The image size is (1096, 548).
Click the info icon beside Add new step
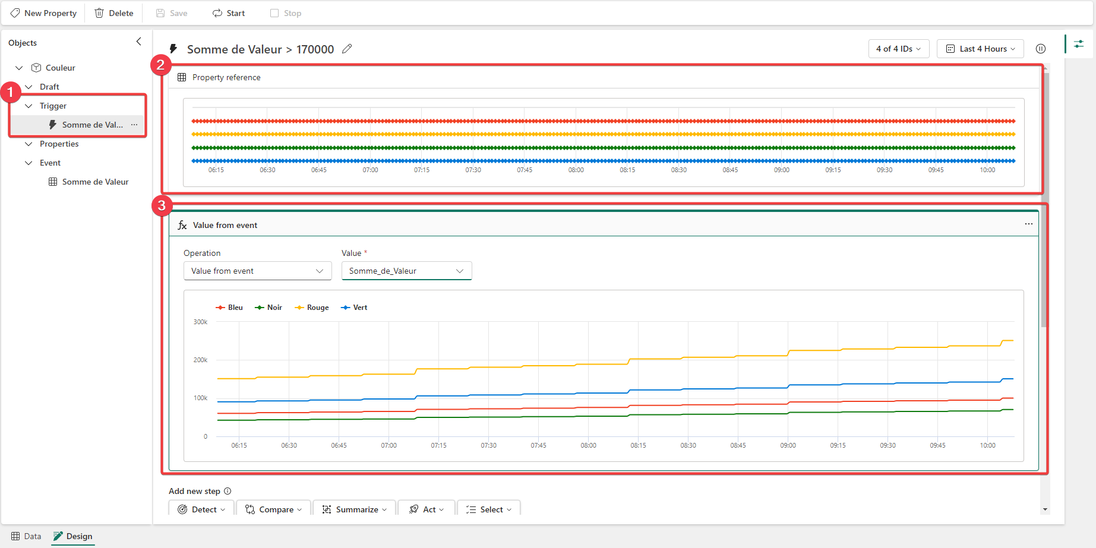pyautogui.click(x=228, y=491)
